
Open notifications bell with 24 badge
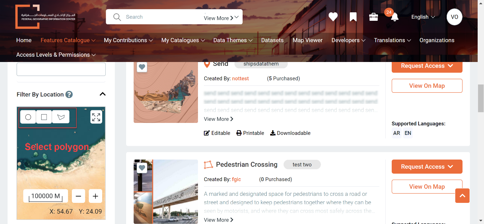[x=395, y=17]
